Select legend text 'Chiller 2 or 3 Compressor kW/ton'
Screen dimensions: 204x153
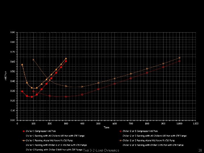[x=140, y=131]
